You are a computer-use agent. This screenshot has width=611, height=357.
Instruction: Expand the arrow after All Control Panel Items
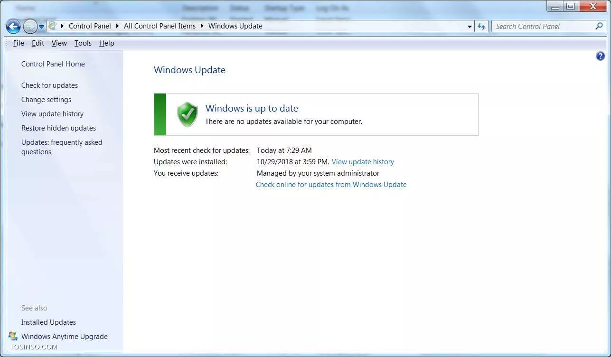(202, 26)
